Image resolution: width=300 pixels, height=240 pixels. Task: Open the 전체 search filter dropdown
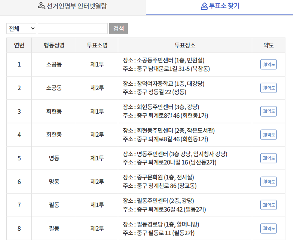point(21,28)
